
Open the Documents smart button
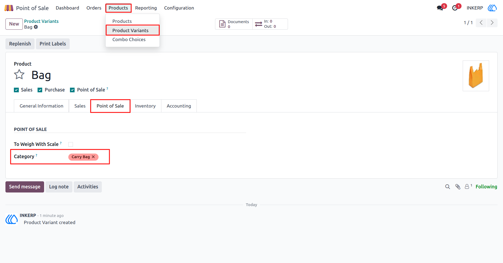click(234, 24)
